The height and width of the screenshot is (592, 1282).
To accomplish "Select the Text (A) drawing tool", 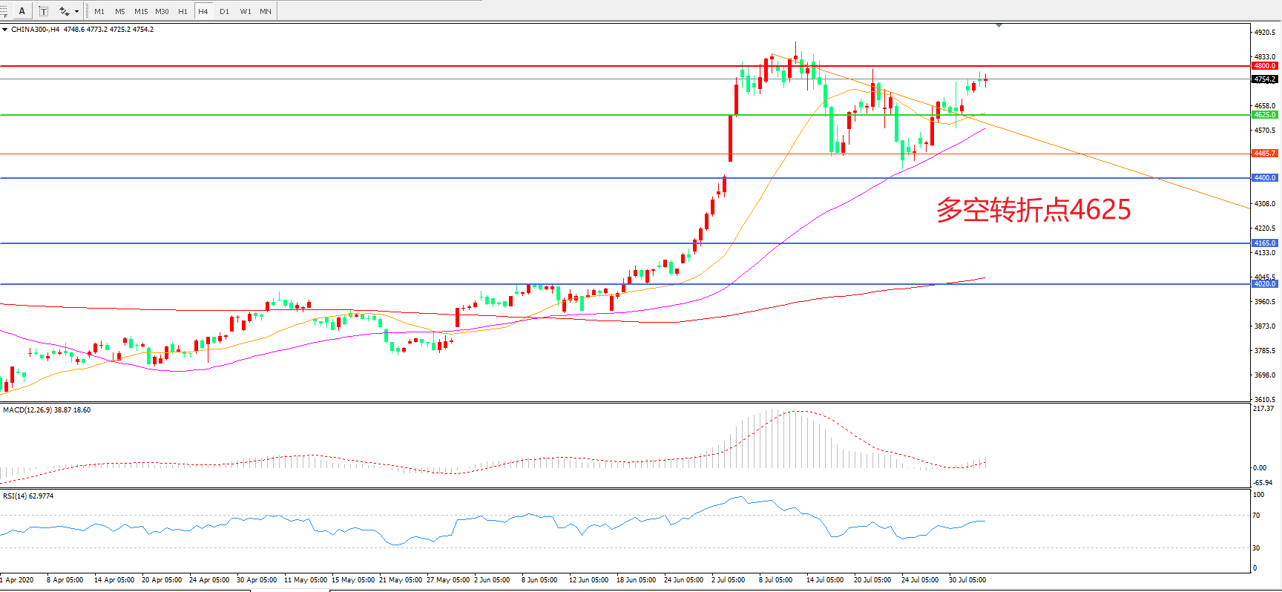I will click(22, 11).
